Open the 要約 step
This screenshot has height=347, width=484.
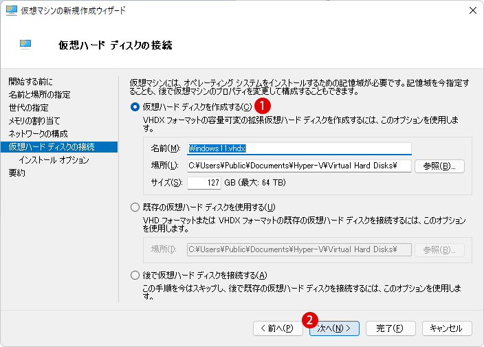[x=16, y=173]
